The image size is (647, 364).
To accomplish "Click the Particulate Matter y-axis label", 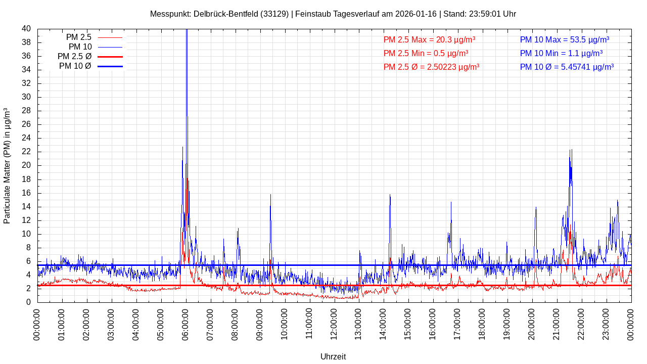I will tap(7, 165).
